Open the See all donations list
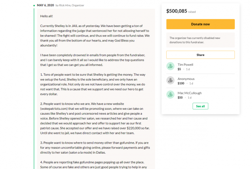The image size is (252, 169). 201,106
